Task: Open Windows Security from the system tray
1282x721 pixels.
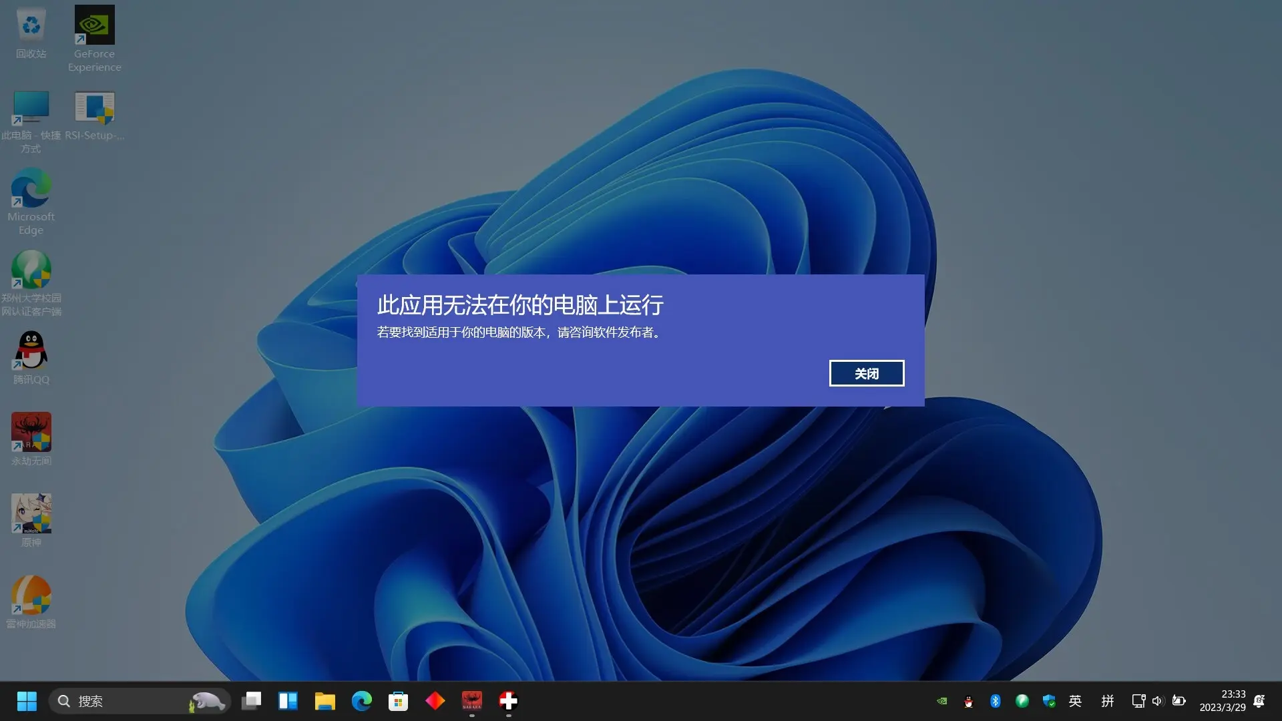Action: (1048, 701)
